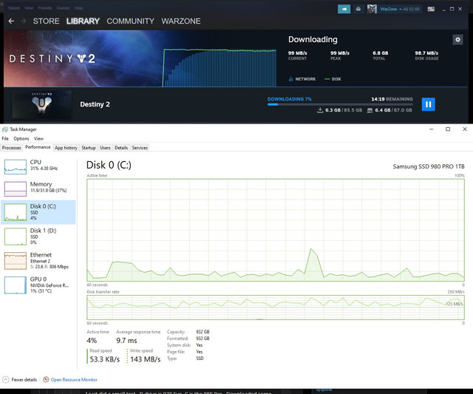Click the Destiny 2 game thumbnail
This screenshot has width=473, height=394.
(x=42, y=104)
